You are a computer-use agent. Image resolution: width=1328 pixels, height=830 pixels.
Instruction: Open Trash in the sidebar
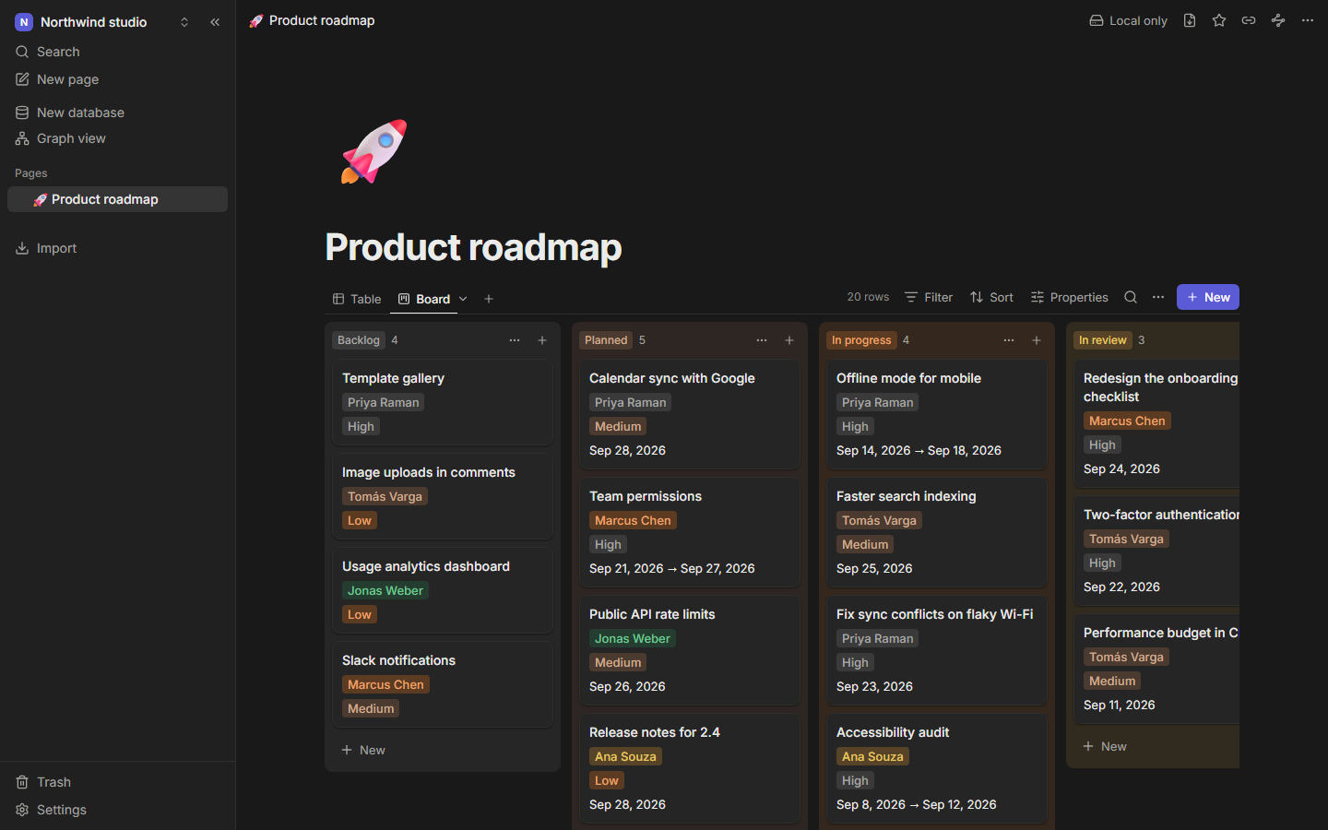click(118, 782)
